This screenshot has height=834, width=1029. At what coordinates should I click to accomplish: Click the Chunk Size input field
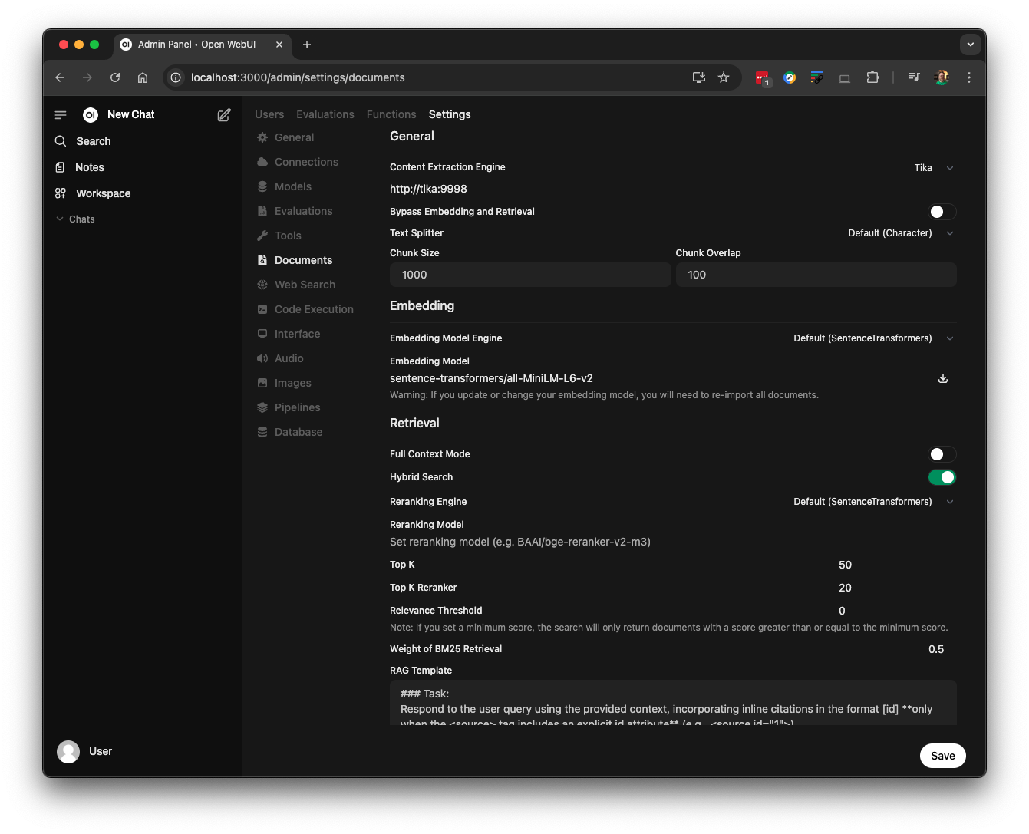[529, 275]
